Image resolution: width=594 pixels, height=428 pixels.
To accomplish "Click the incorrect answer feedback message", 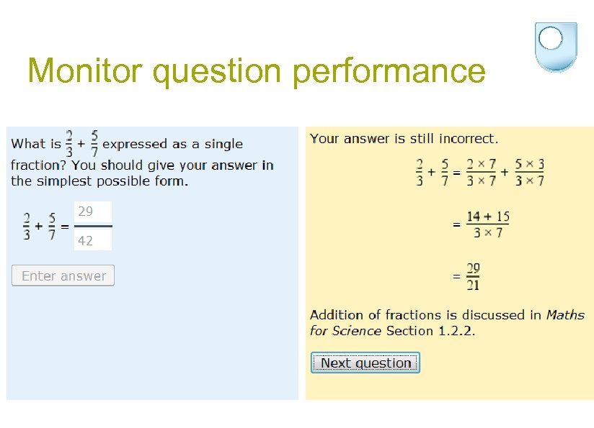I will click(405, 138).
